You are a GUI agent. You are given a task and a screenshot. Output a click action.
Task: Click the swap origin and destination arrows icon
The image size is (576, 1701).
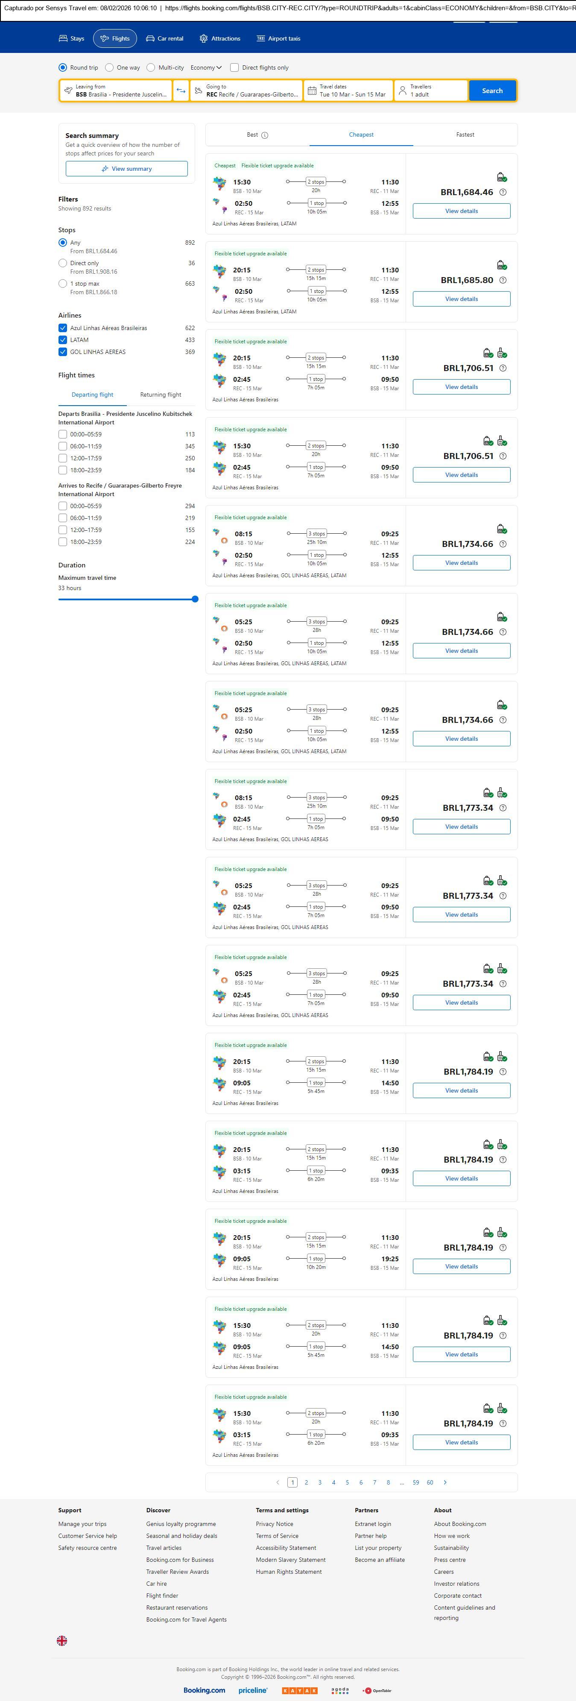click(x=181, y=91)
